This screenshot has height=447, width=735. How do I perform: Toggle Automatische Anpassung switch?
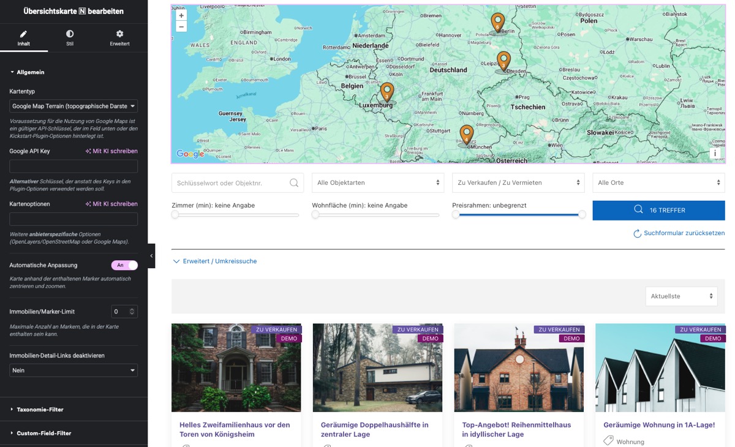pos(124,265)
